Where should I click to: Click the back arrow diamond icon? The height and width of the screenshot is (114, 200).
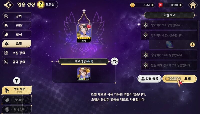(x=8, y=5)
